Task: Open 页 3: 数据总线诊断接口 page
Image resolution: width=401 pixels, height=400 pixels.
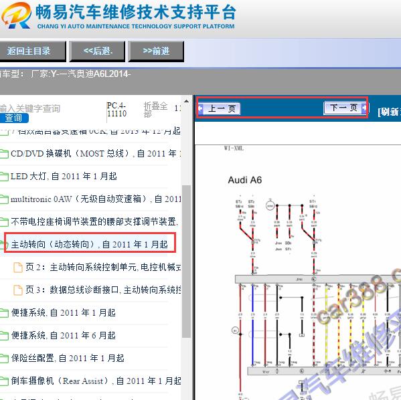Action: click(x=103, y=290)
